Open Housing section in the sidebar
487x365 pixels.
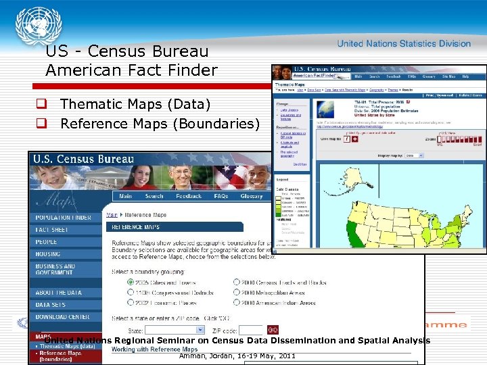[66, 254]
